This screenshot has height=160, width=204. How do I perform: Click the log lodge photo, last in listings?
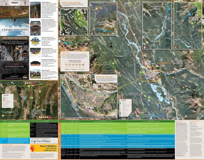click(35, 74)
